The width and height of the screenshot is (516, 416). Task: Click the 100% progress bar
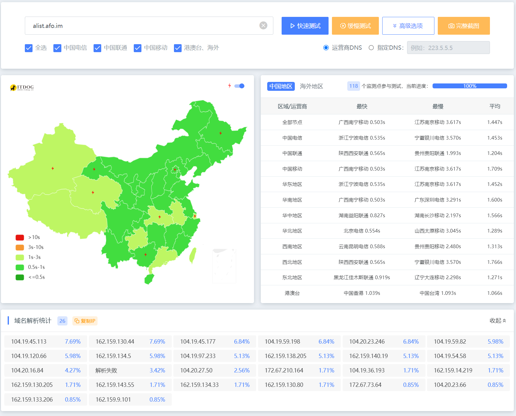point(470,86)
